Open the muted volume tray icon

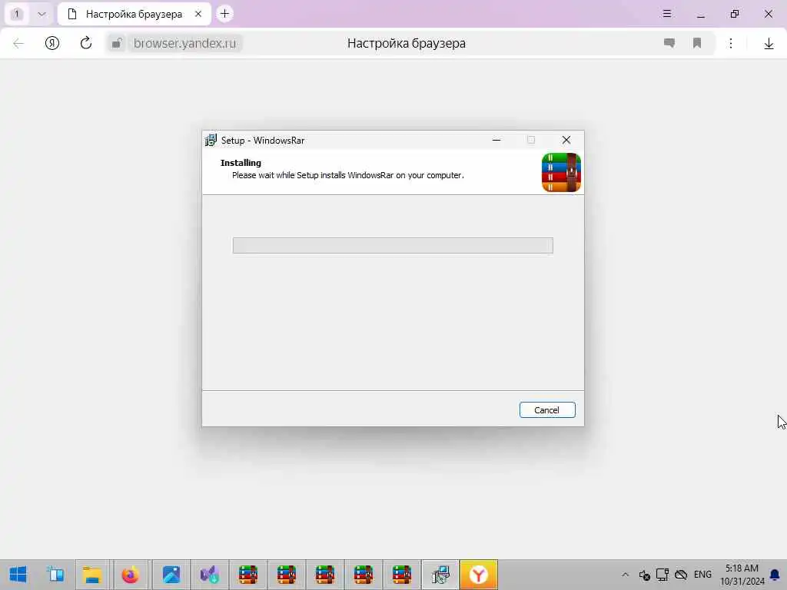pos(645,575)
